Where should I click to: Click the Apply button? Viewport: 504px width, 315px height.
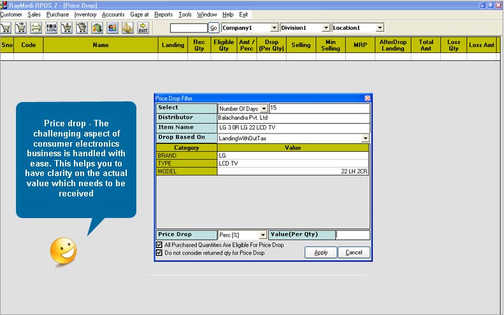click(x=320, y=253)
